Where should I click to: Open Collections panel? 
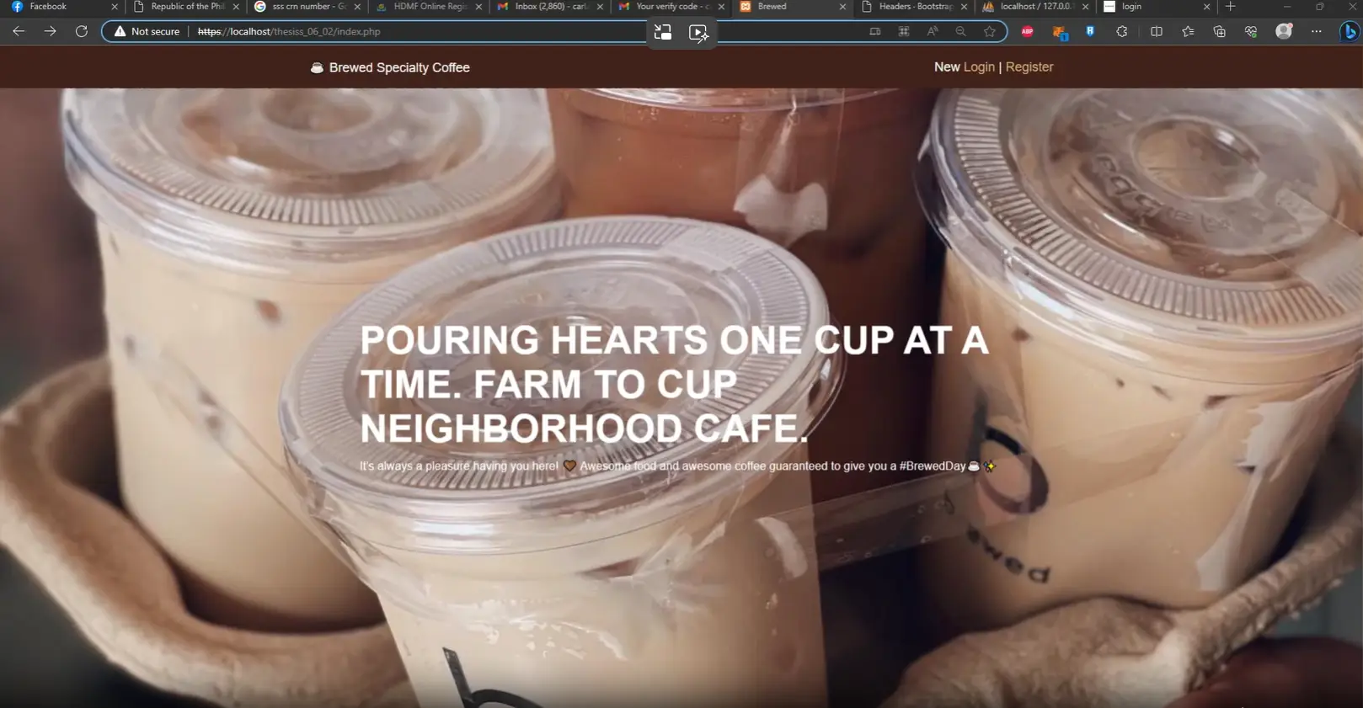(x=1220, y=31)
